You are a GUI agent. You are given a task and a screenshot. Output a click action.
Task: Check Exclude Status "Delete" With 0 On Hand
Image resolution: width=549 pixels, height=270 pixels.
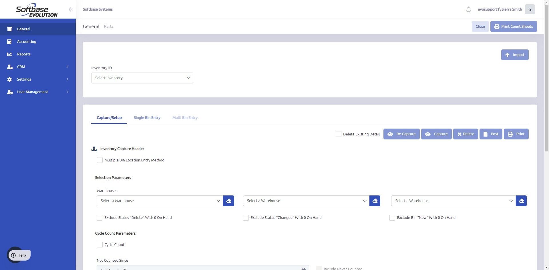point(100,218)
